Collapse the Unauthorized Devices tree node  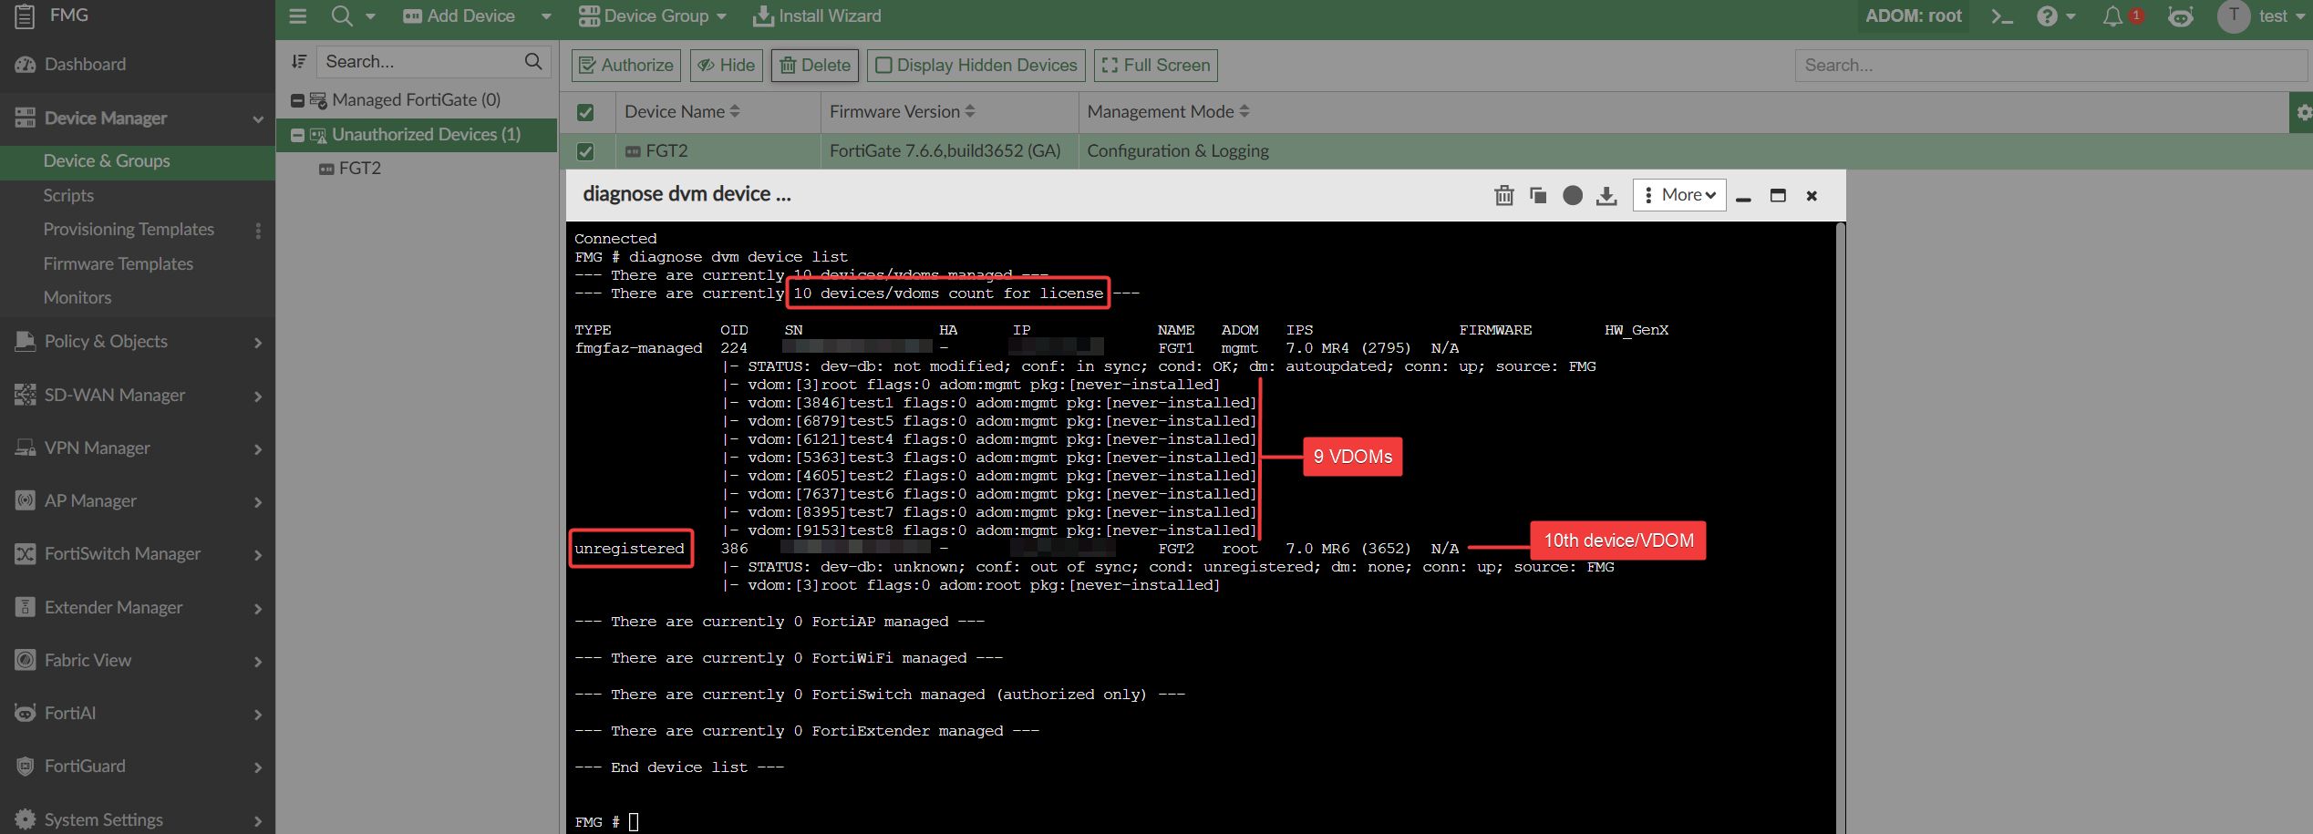297,135
